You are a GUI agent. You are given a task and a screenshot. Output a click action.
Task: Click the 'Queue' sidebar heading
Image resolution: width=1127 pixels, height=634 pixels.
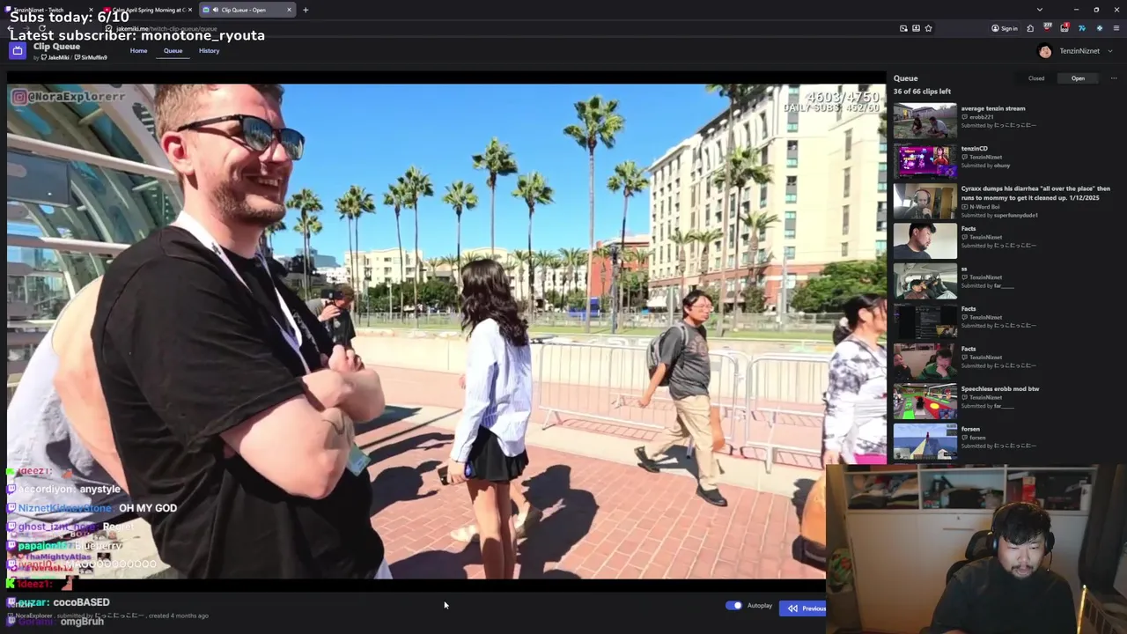[905, 78]
